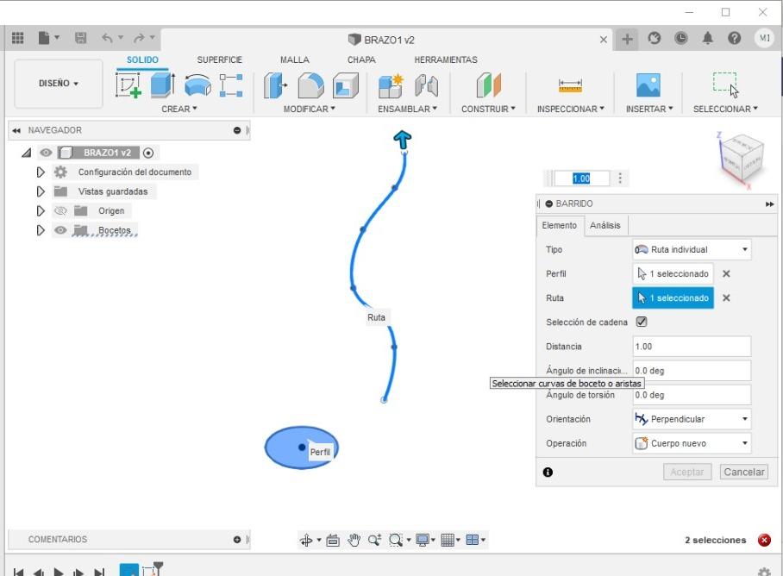Viewport: 783px width, 576px height.
Task: Click the Distancia input field
Action: click(692, 347)
